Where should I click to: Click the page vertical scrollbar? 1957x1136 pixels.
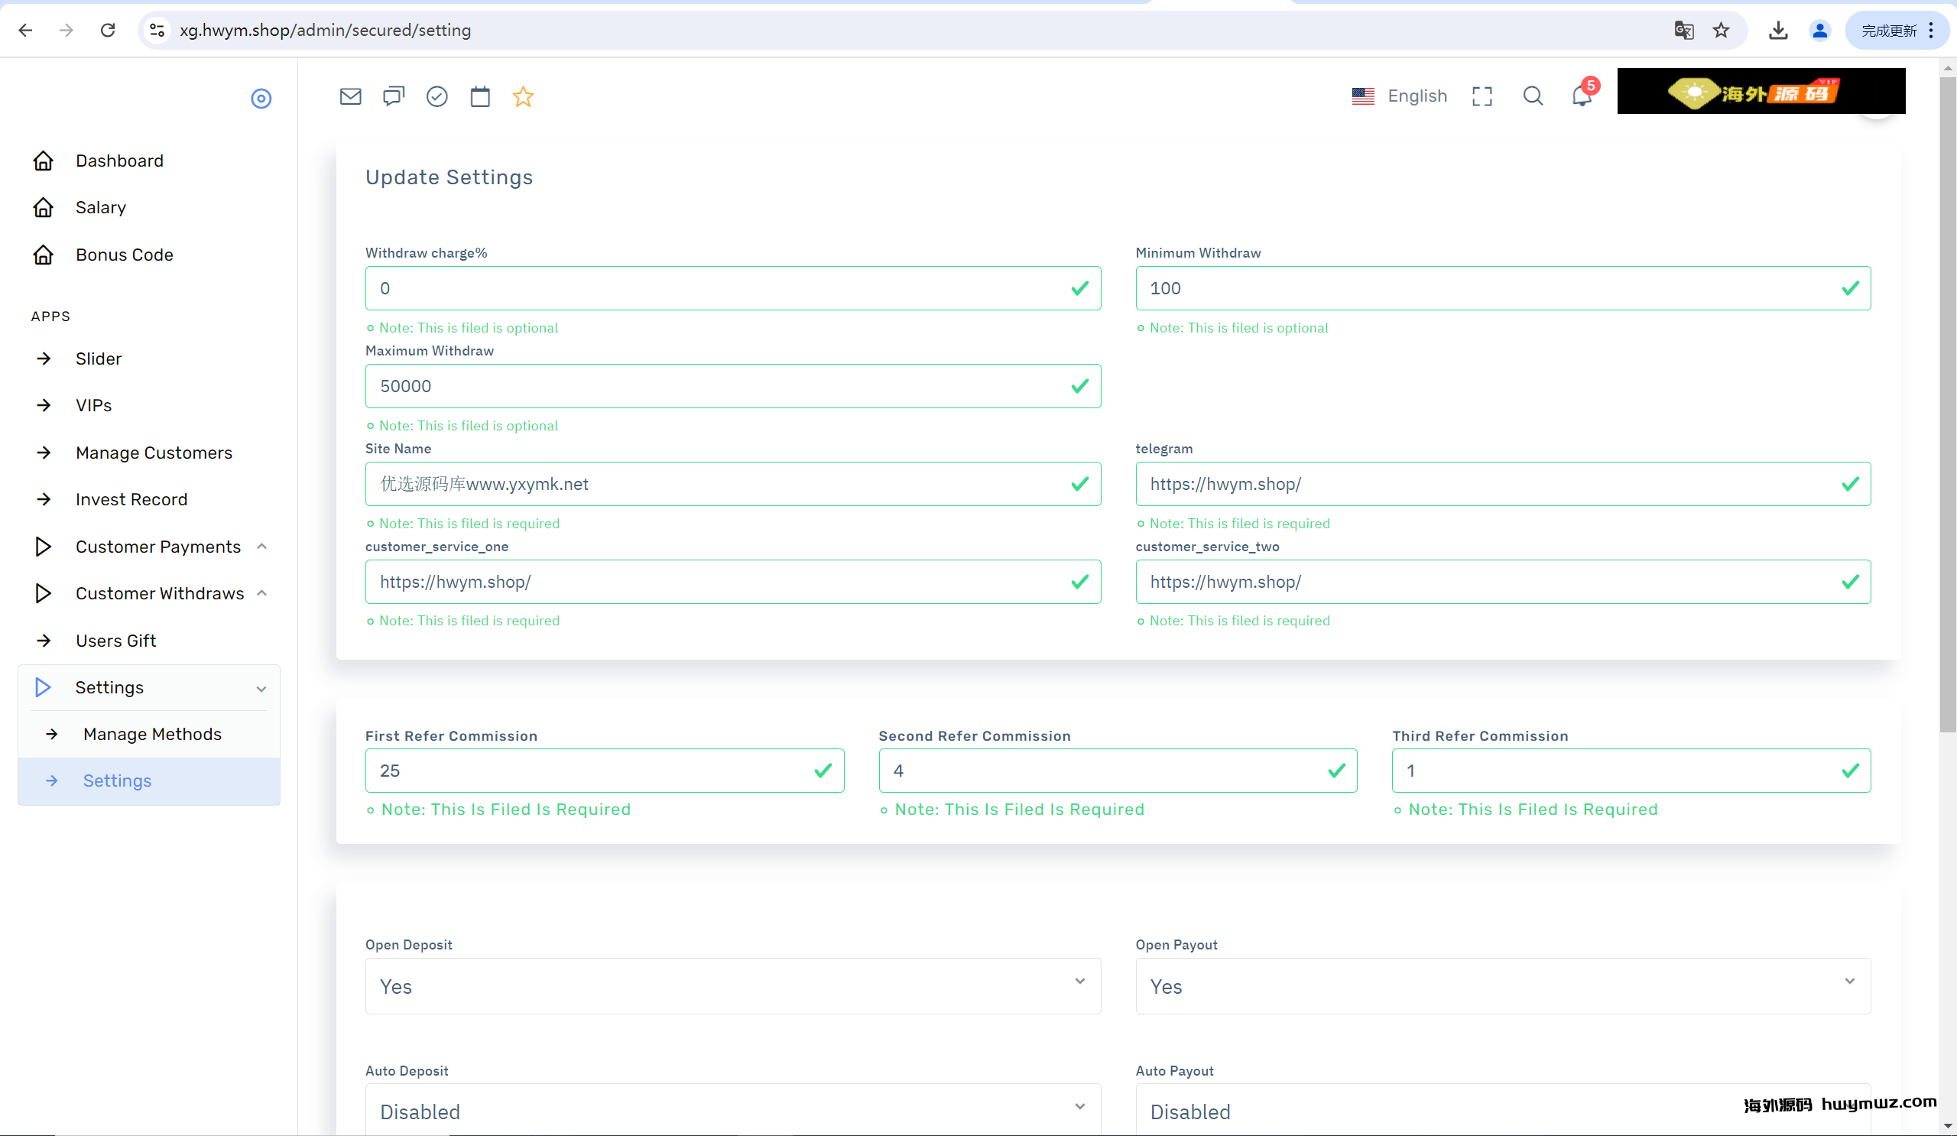tap(1947, 404)
